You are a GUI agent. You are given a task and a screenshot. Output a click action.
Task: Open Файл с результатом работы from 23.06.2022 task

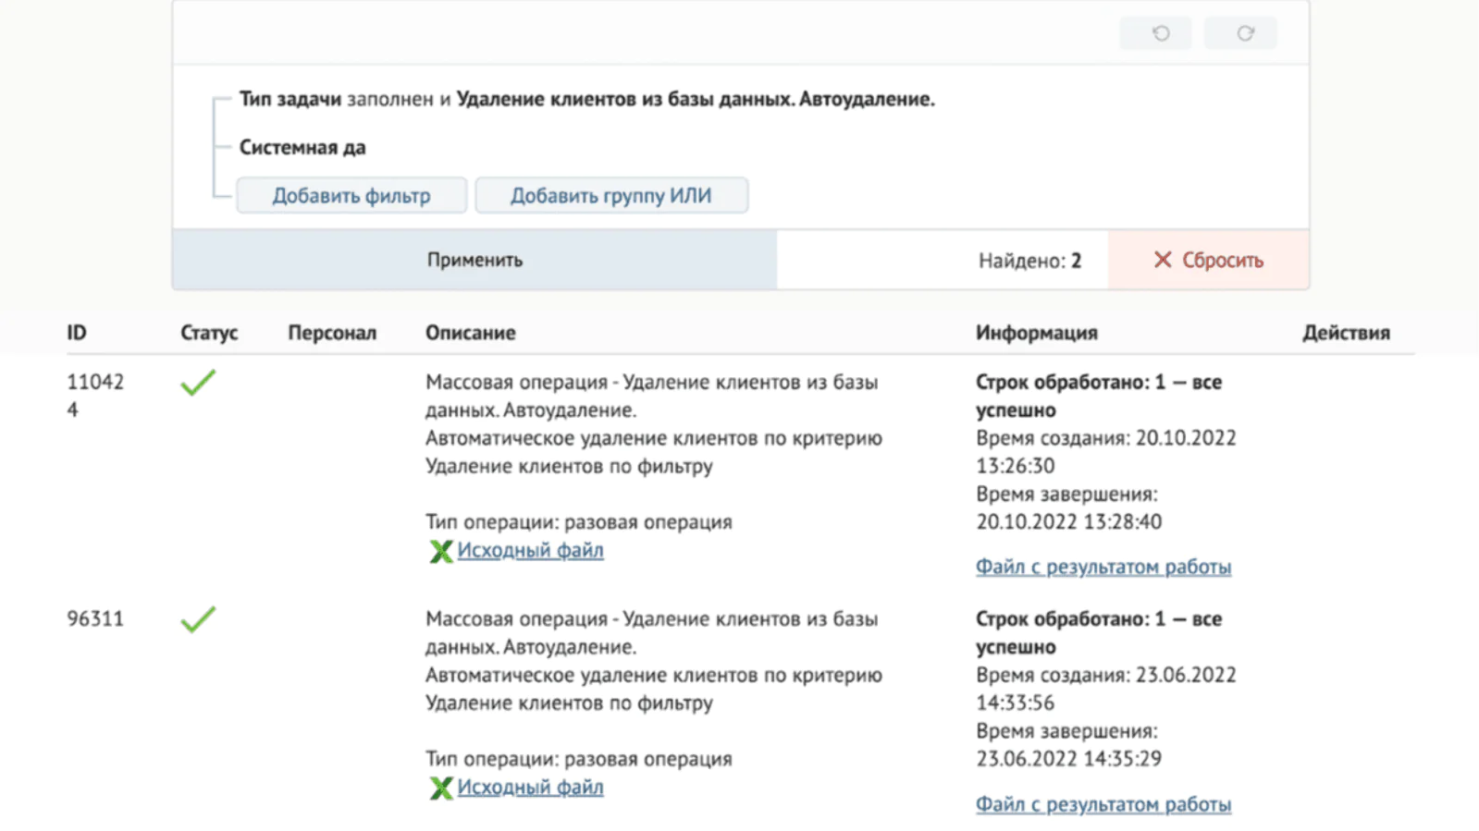coord(1103,804)
